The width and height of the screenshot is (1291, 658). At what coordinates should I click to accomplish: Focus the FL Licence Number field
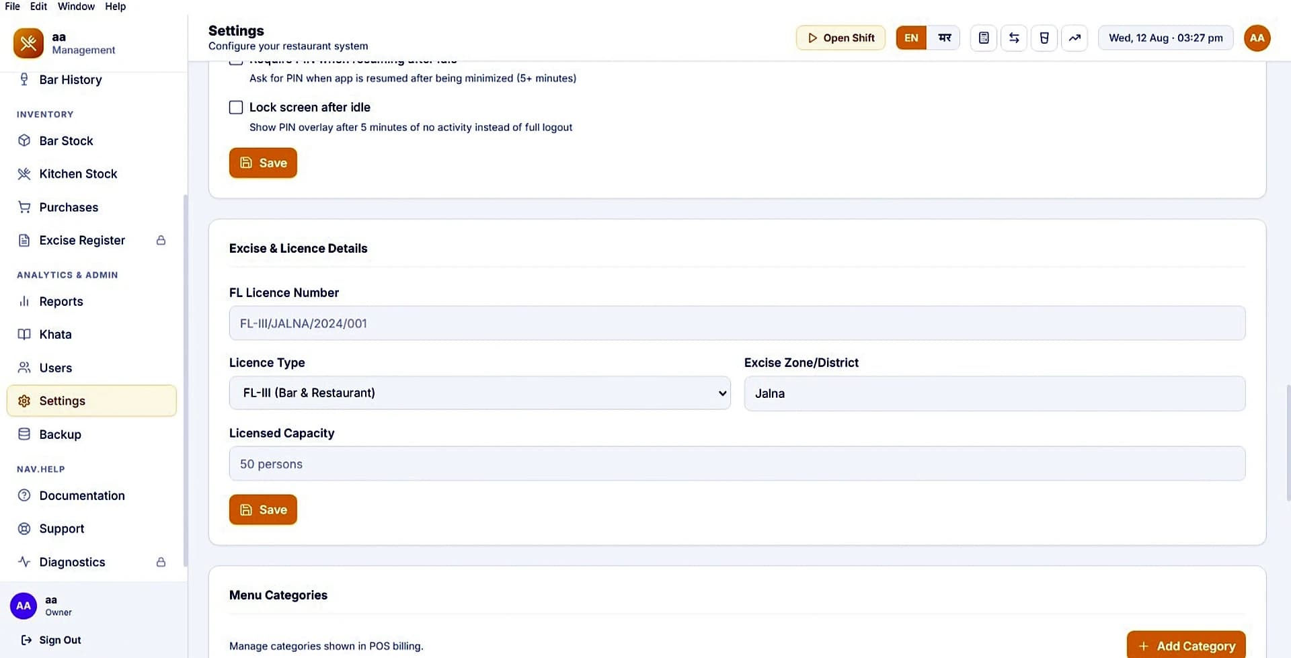737,323
